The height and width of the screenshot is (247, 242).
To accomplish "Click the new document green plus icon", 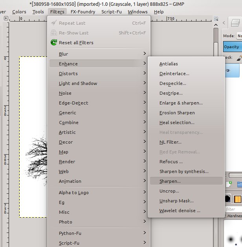I will coord(228,184).
